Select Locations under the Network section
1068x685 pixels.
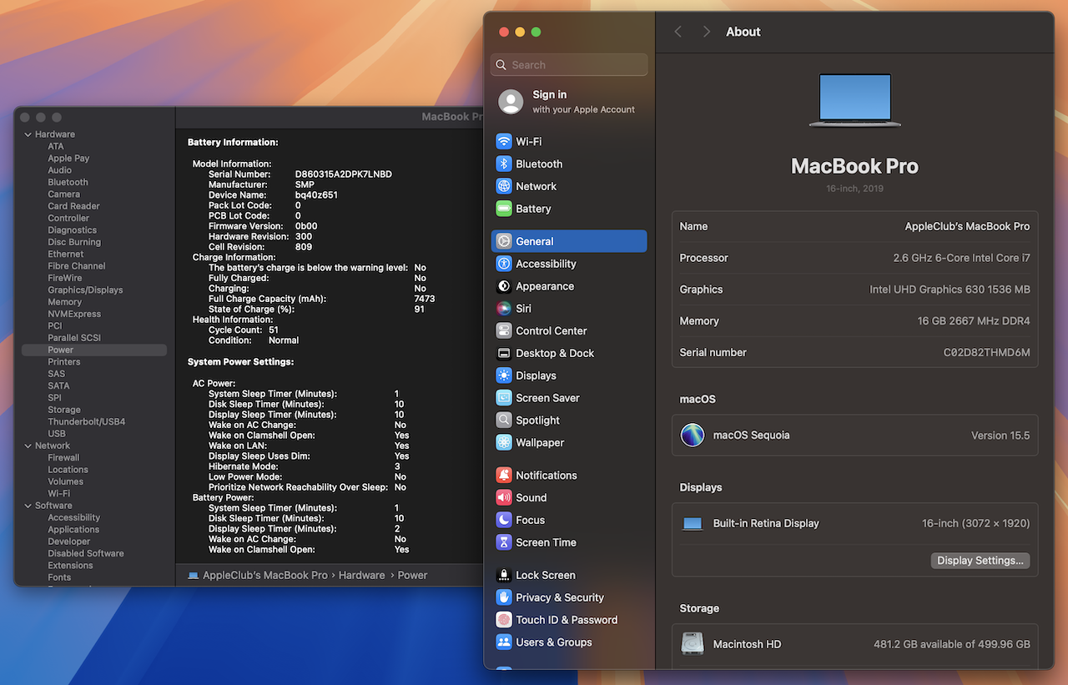click(x=68, y=470)
